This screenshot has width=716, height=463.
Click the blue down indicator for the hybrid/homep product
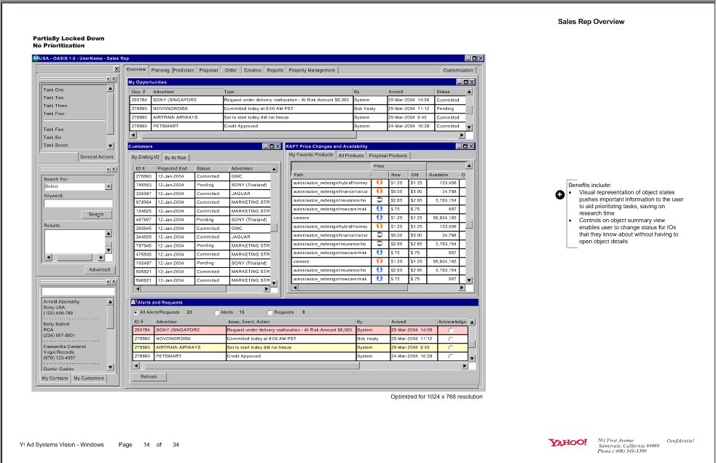pos(379,183)
